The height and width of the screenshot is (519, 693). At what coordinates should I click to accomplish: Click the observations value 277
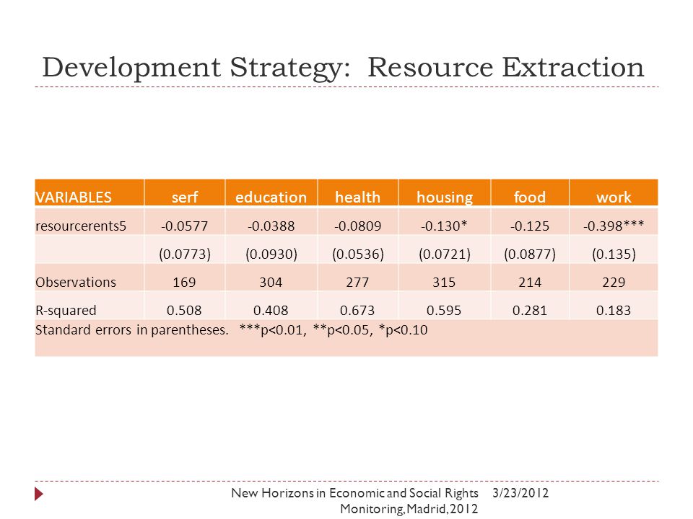click(357, 282)
